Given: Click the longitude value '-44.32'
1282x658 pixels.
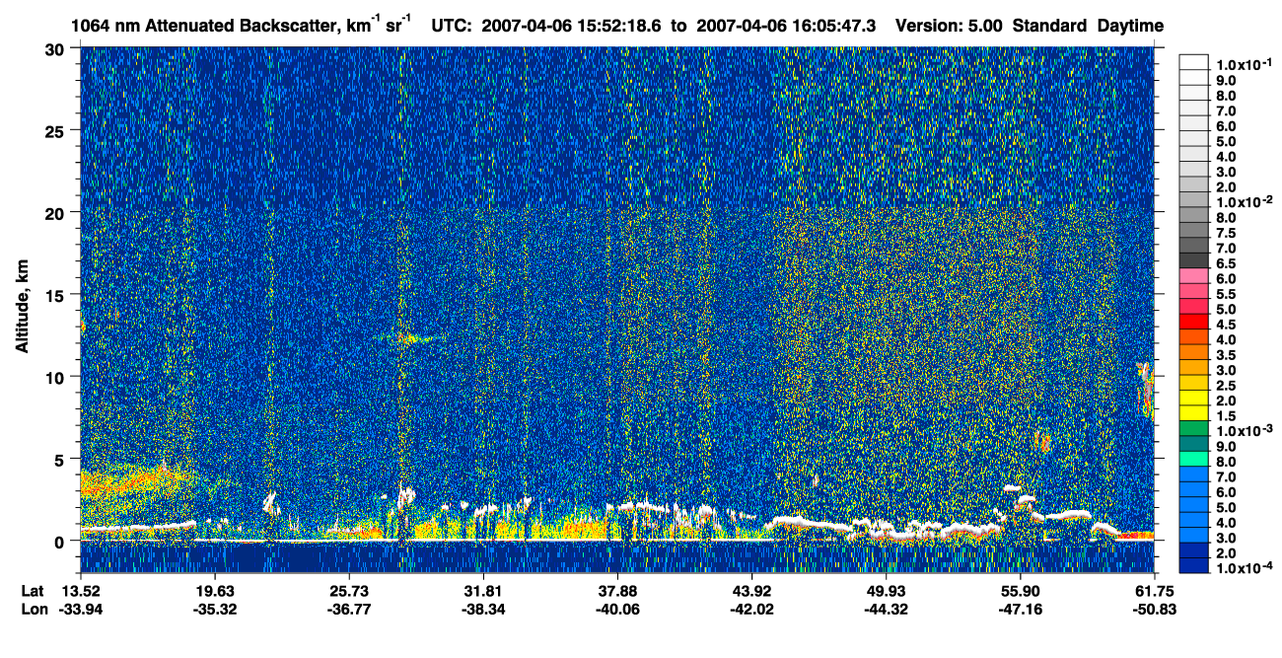Looking at the screenshot, I should [x=886, y=609].
